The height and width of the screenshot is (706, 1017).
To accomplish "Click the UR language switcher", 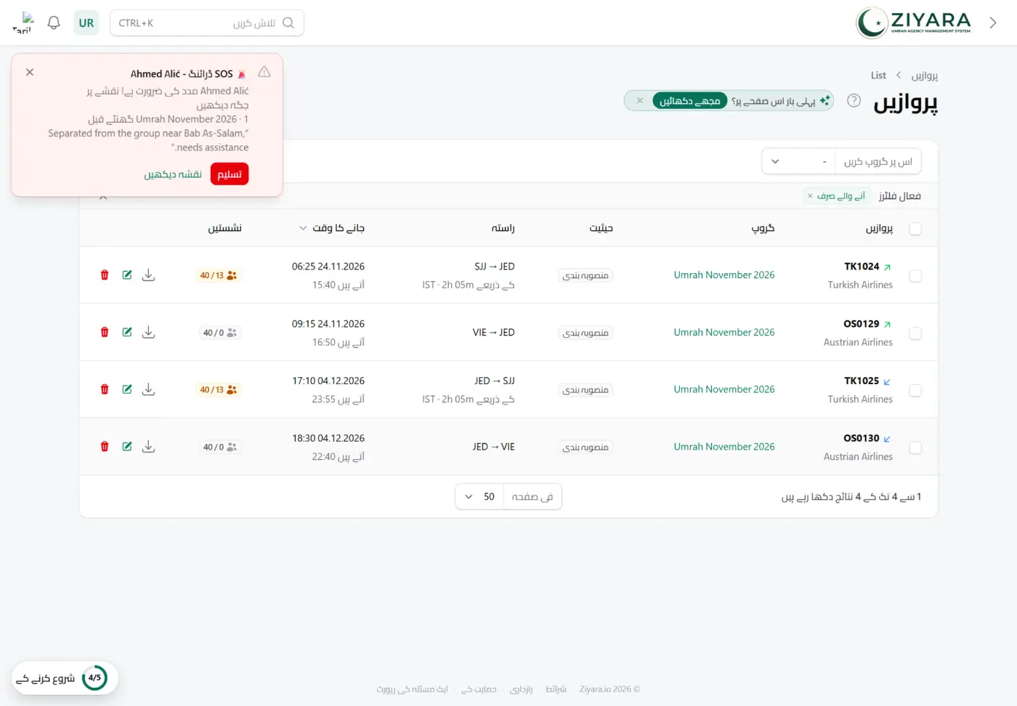I will [x=86, y=23].
